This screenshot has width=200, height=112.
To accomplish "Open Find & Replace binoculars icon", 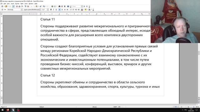I will (x=59, y=6).
